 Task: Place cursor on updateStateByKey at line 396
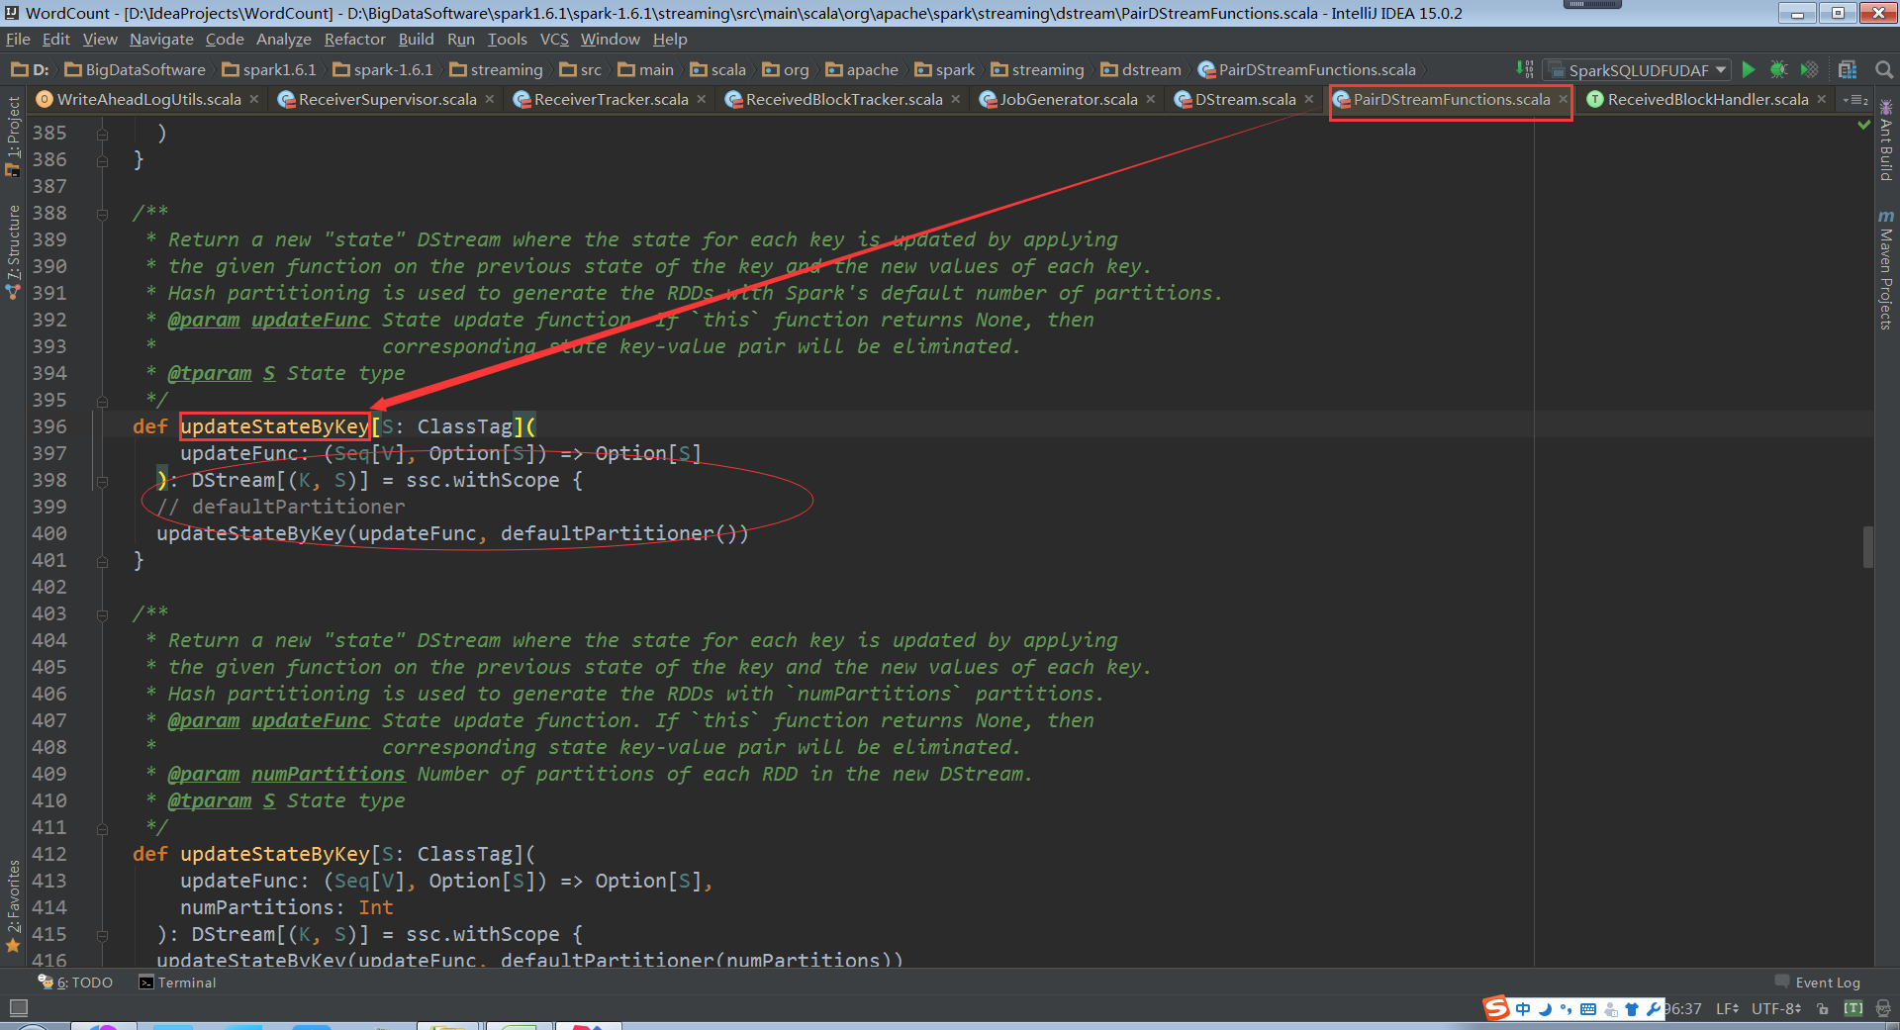tap(274, 426)
